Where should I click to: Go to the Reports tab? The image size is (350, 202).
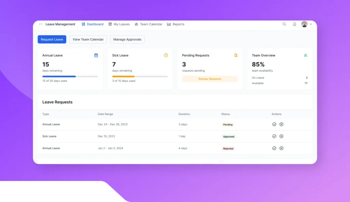coord(176,24)
